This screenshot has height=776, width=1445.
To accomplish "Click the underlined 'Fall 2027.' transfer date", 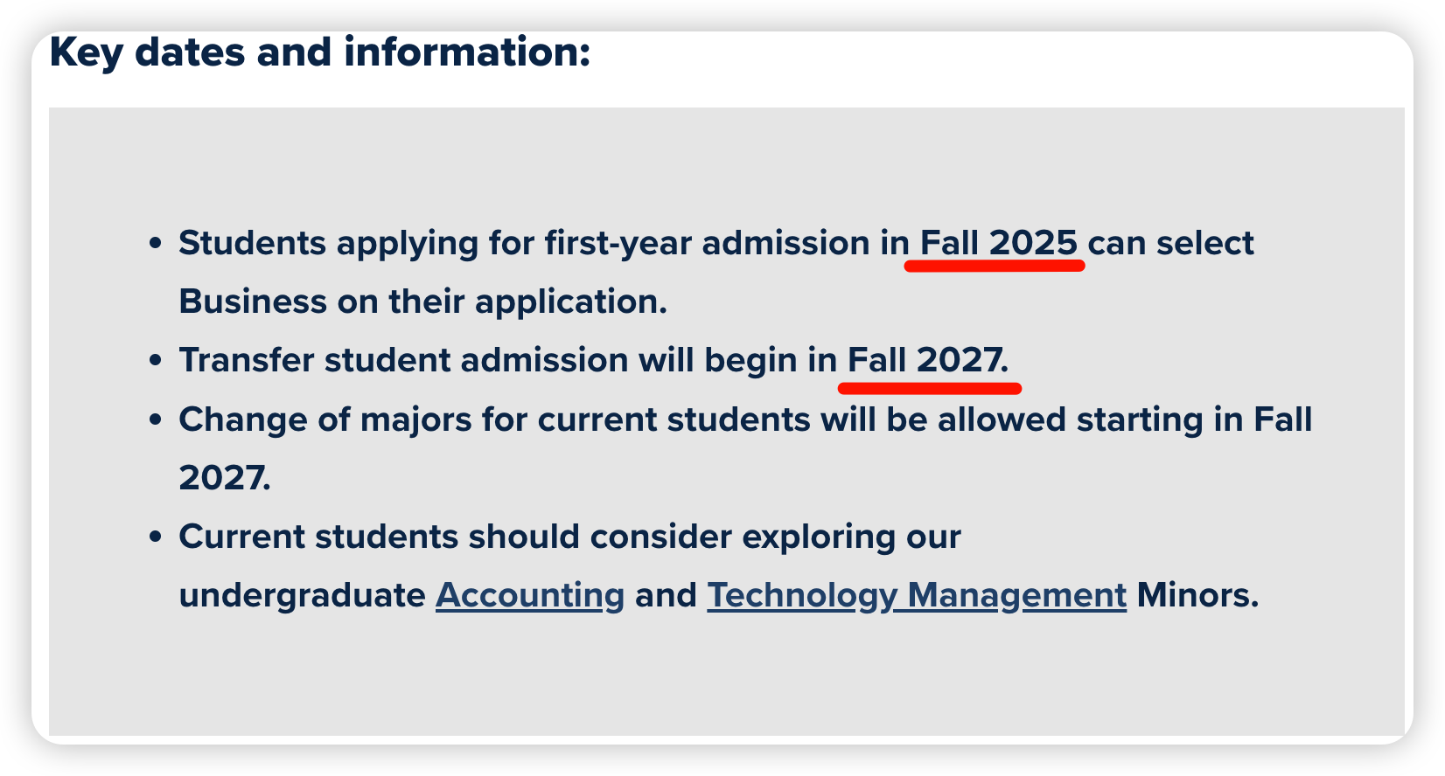I will [x=928, y=360].
